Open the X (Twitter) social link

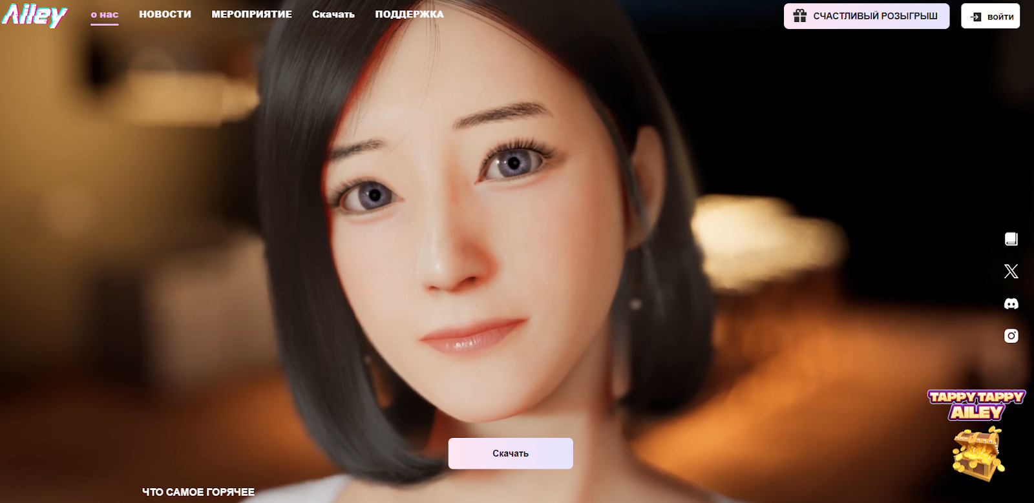[1011, 271]
